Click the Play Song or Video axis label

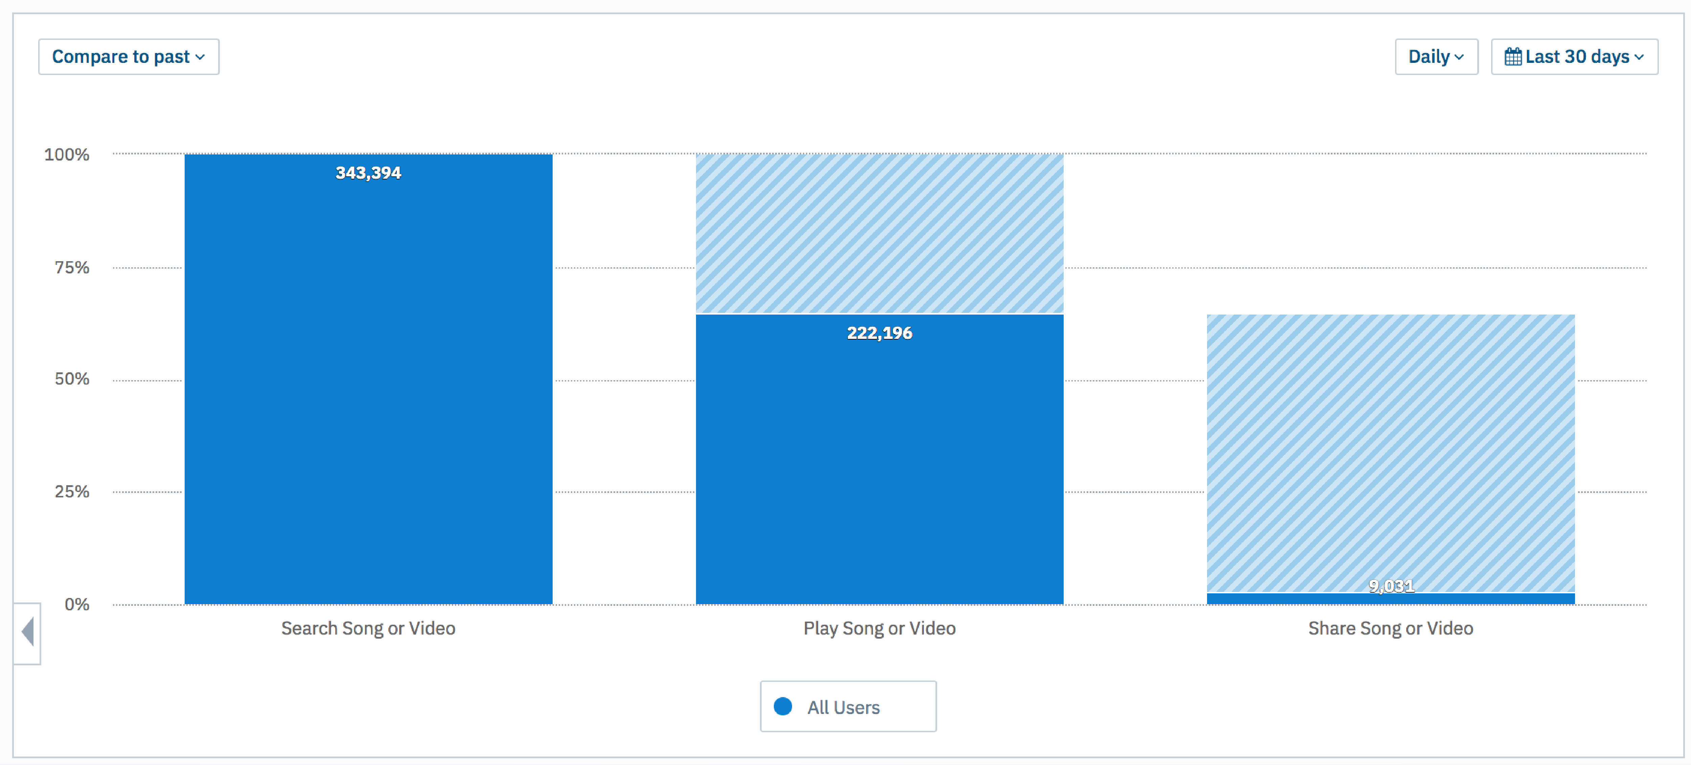point(879,628)
